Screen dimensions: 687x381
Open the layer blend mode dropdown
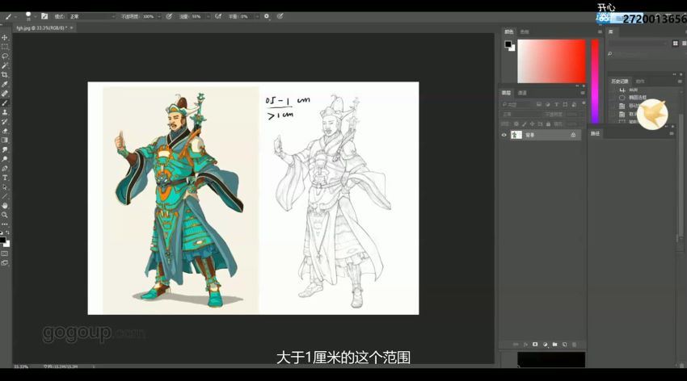(x=521, y=114)
